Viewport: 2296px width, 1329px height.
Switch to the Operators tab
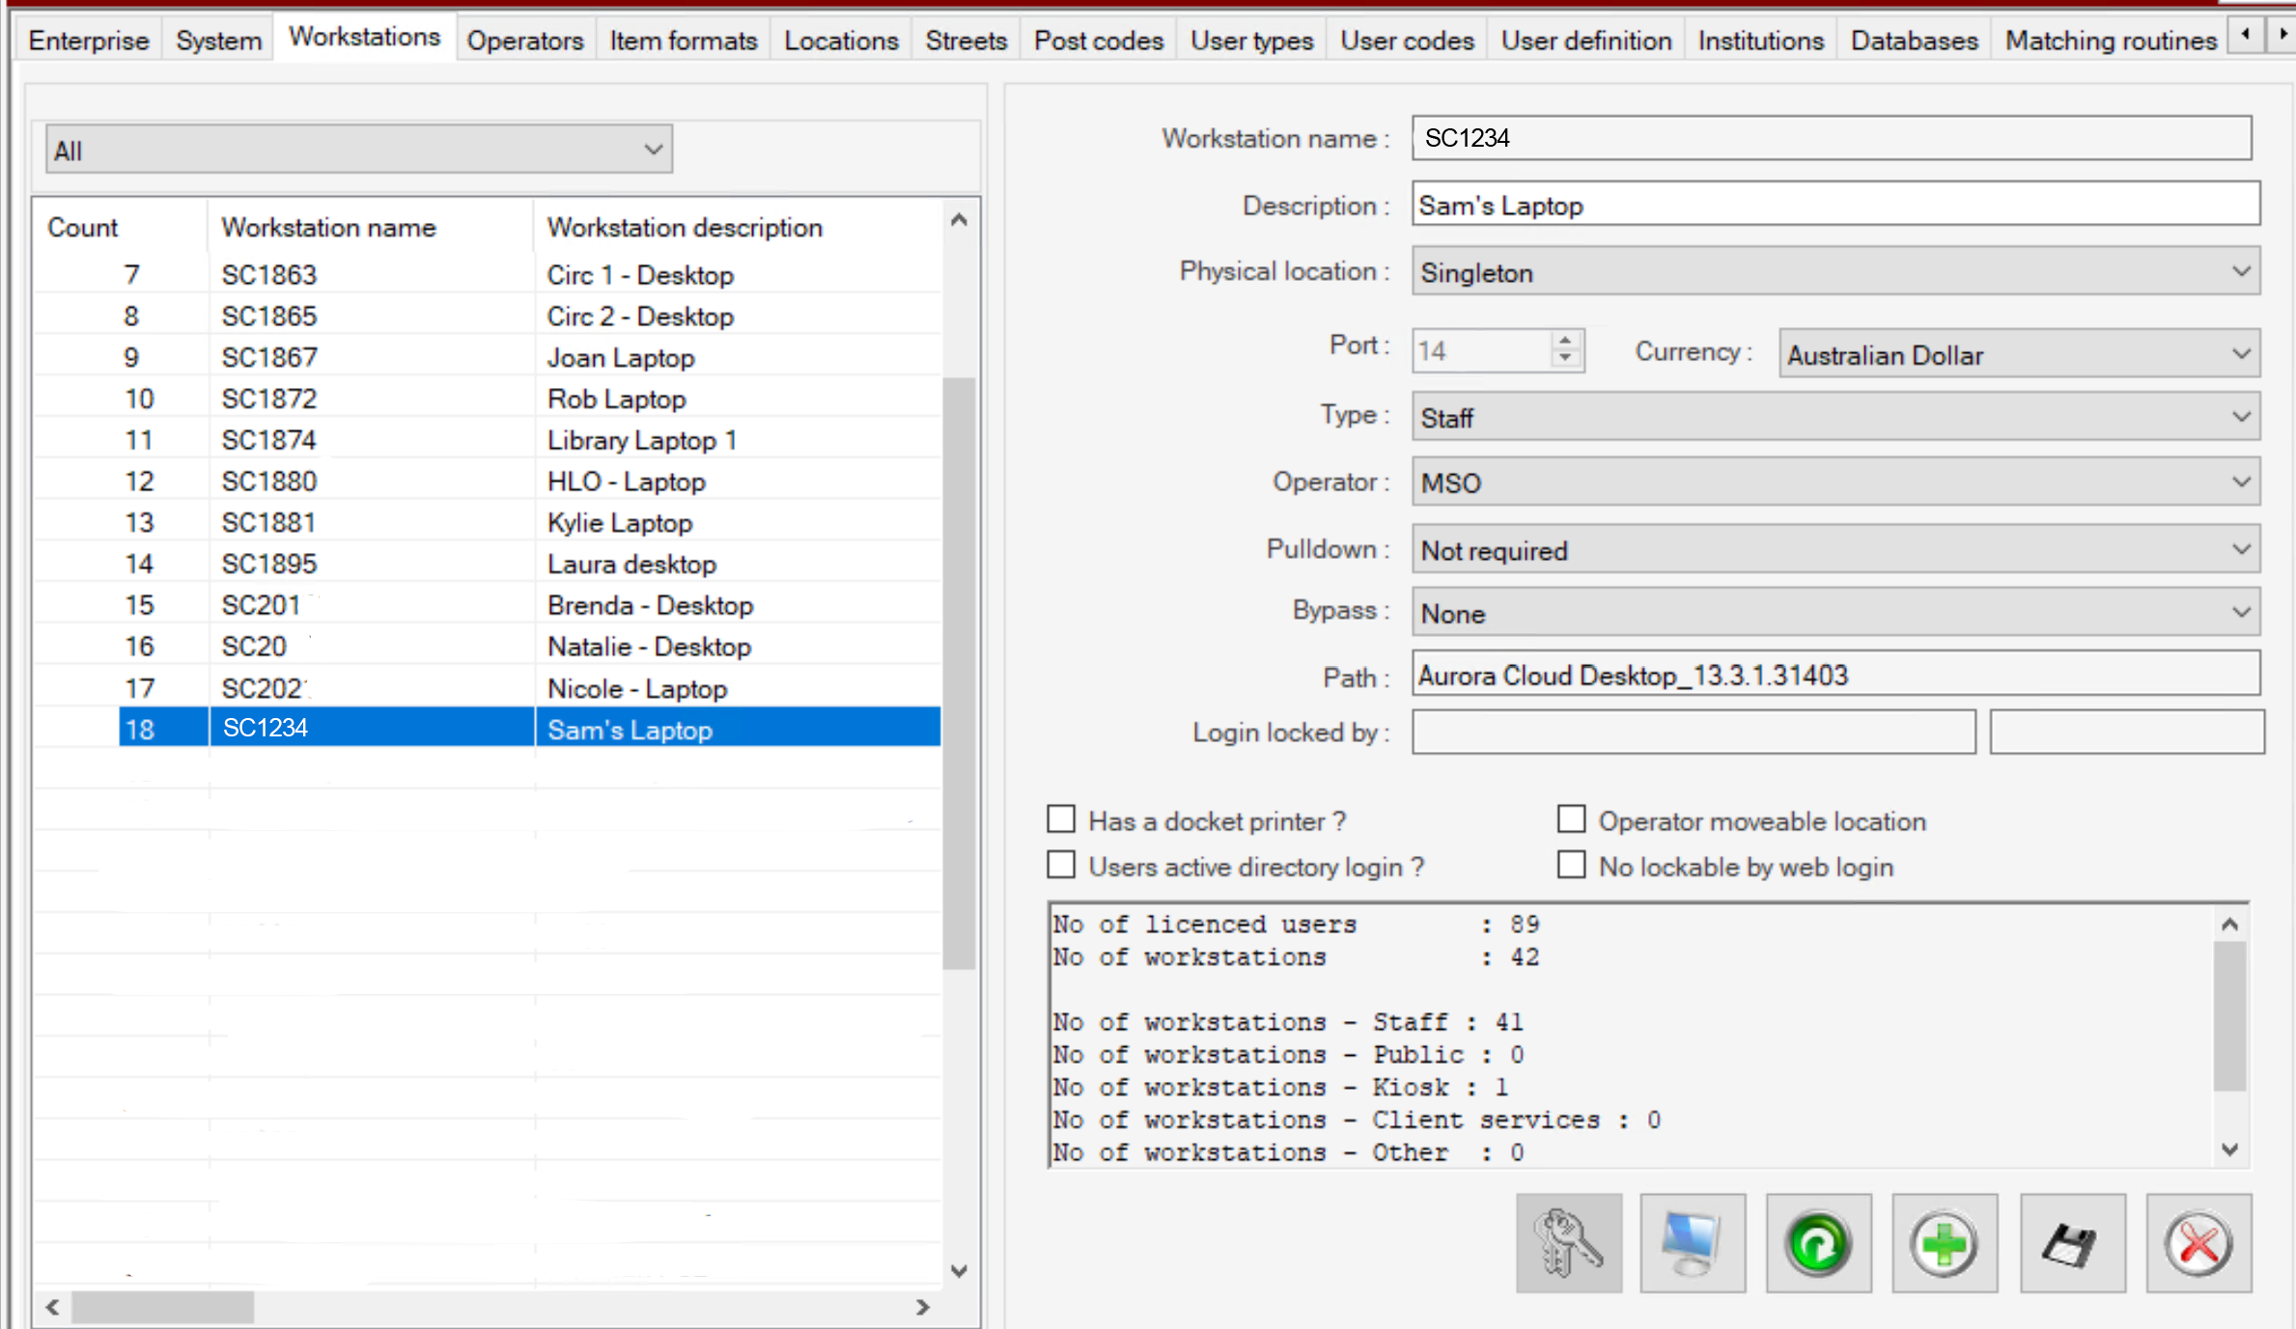click(525, 41)
